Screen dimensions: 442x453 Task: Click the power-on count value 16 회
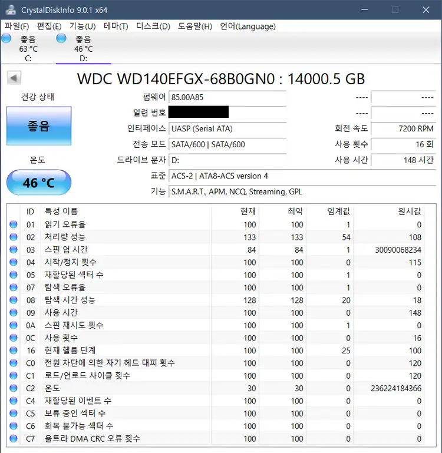click(403, 144)
